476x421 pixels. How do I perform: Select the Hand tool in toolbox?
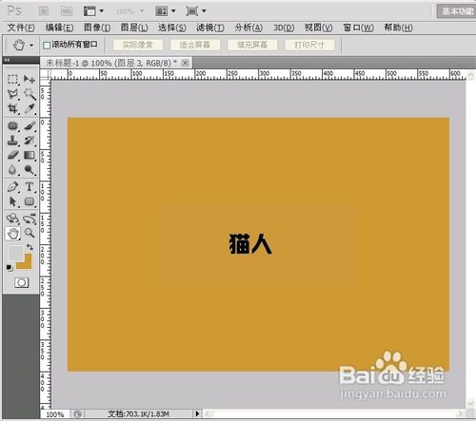(13, 234)
